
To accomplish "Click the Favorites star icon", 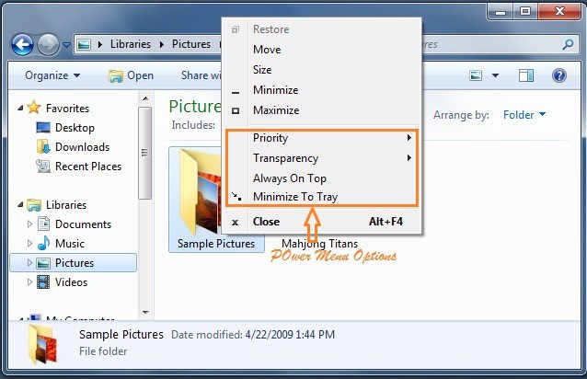I will [x=34, y=108].
